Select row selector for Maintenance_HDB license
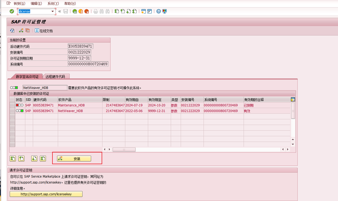338x201 pixels. coord(12,105)
